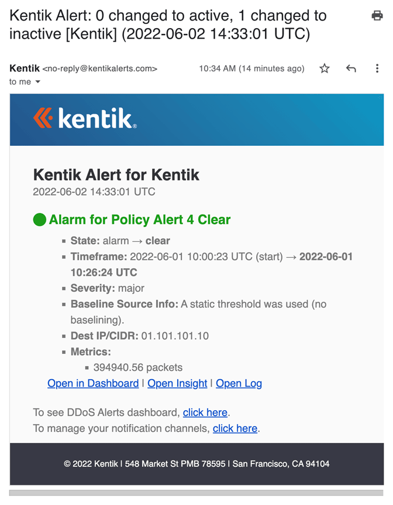Click the Kentik logo in banner
Screen dimensions: 393x505
pyautogui.click(x=85, y=118)
